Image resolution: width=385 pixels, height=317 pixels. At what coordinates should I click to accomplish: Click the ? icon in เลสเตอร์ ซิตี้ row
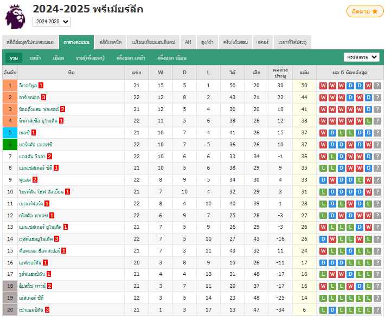click(377, 298)
